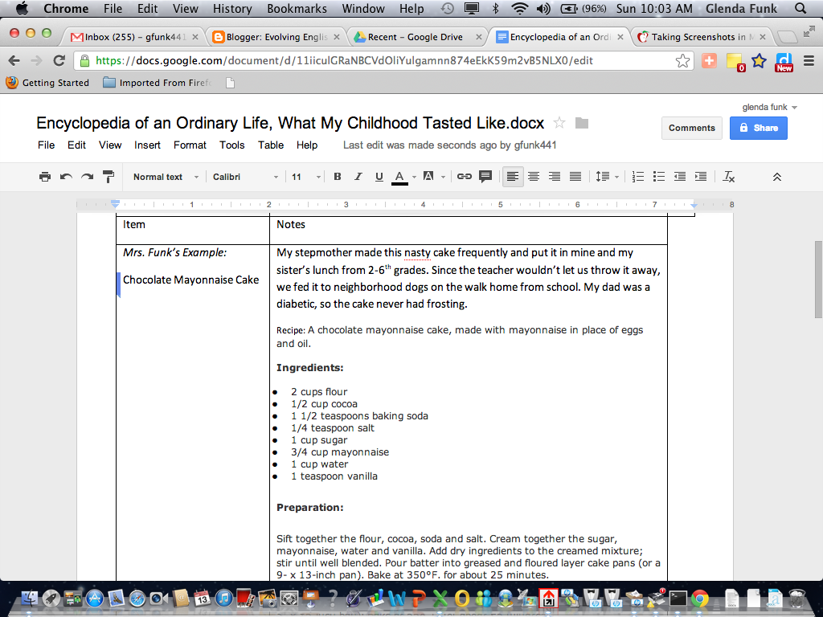Click the blue Share button
823x617 pixels.
[758, 128]
